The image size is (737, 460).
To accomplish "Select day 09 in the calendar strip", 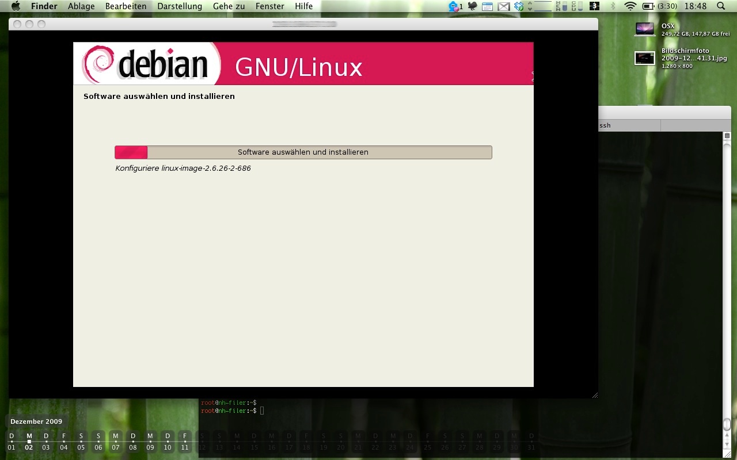I will point(150,442).
